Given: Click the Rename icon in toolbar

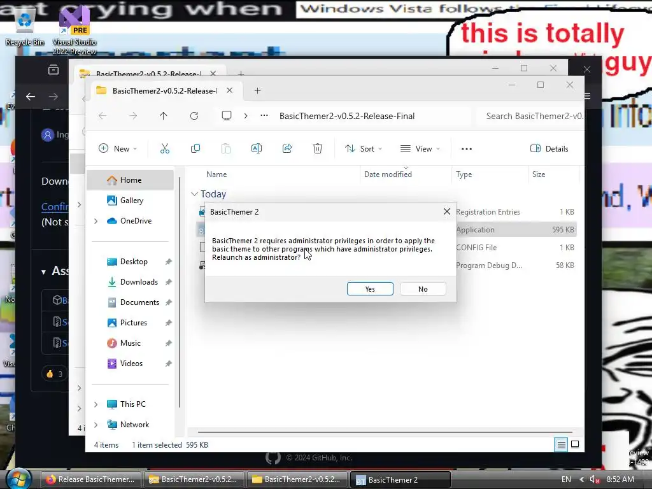Looking at the screenshot, I should point(256,148).
